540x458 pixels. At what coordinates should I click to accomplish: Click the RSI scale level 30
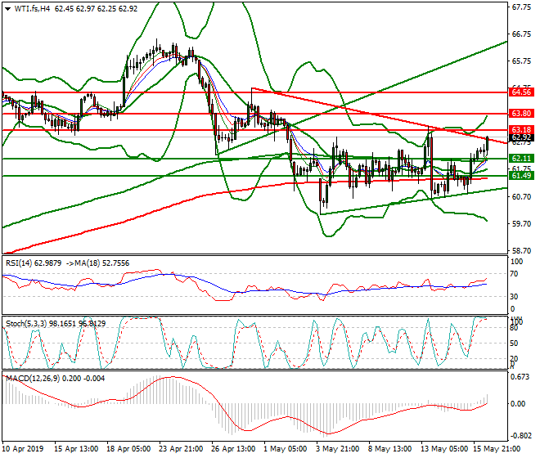click(x=514, y=297)
